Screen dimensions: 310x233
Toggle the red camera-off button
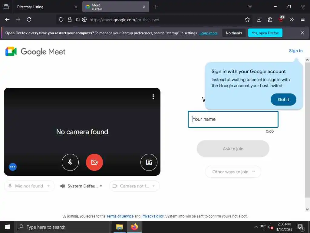[94, 162]
